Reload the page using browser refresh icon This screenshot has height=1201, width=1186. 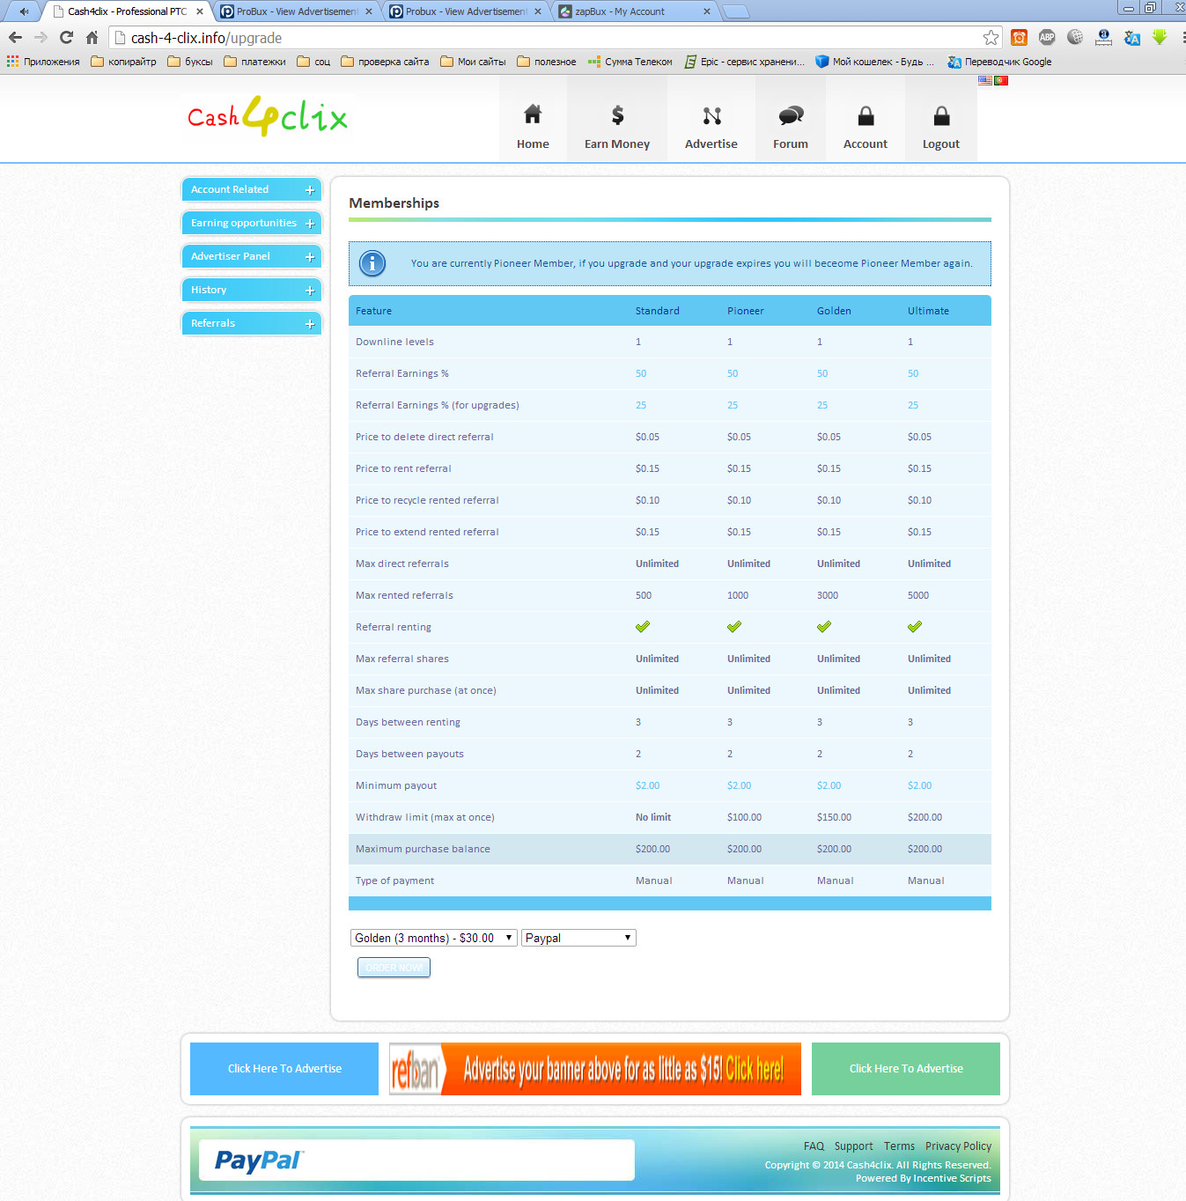pos(66,38)
